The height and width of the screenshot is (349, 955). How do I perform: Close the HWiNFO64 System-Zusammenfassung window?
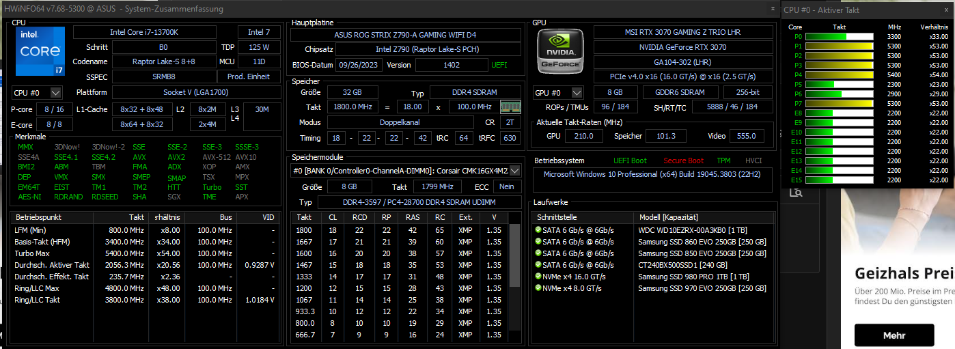(771, 10)
